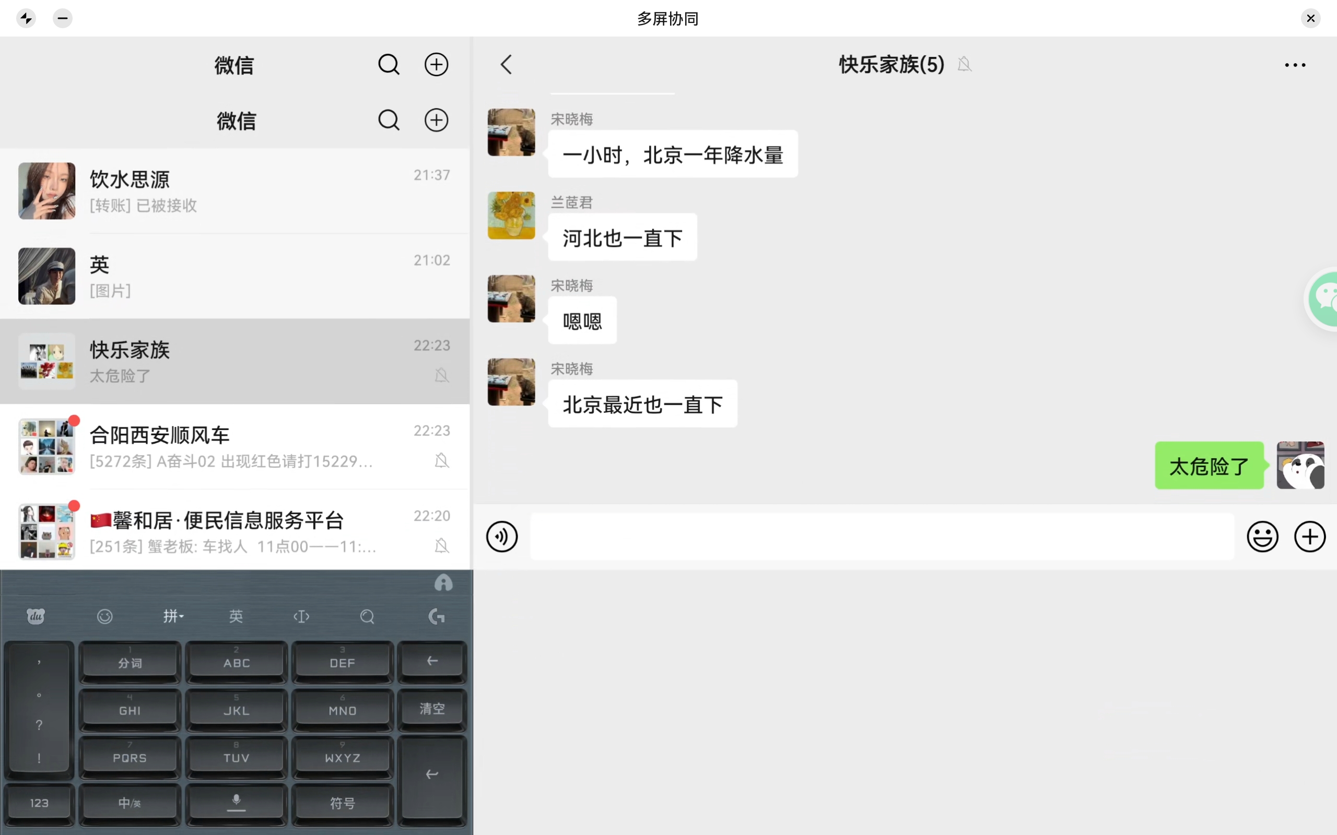Click the voice input microphone icon
Image resolution: width=1337 pixels, height=835 pixels.
point(236,801)
